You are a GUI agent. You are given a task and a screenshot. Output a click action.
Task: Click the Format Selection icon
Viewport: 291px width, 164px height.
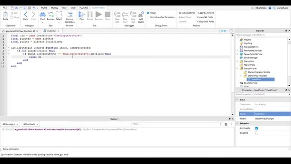pos(70,15)
